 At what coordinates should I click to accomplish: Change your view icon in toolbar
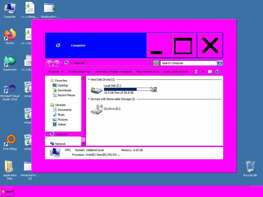point(196,72)
